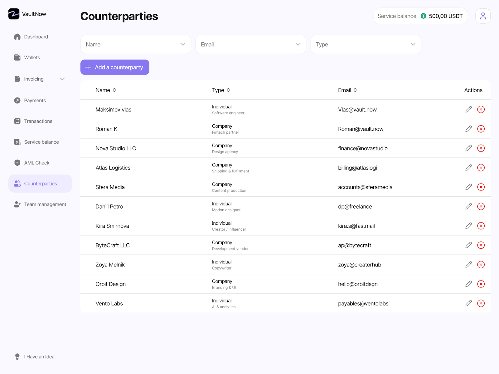Edit the Nova Studio LLC row
Viewport: 499px width, 374px height.
click(x=468, y=148)
